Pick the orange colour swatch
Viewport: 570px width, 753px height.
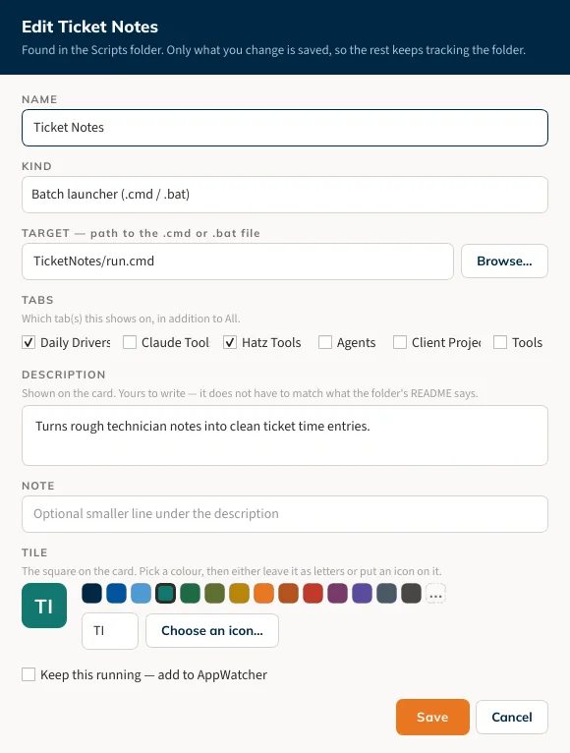pyautogui.click(x=263, y=594)
